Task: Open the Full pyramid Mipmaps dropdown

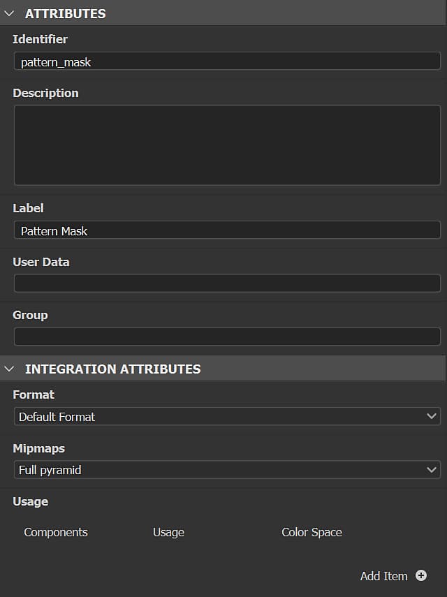Action: (x=217, y=470)
